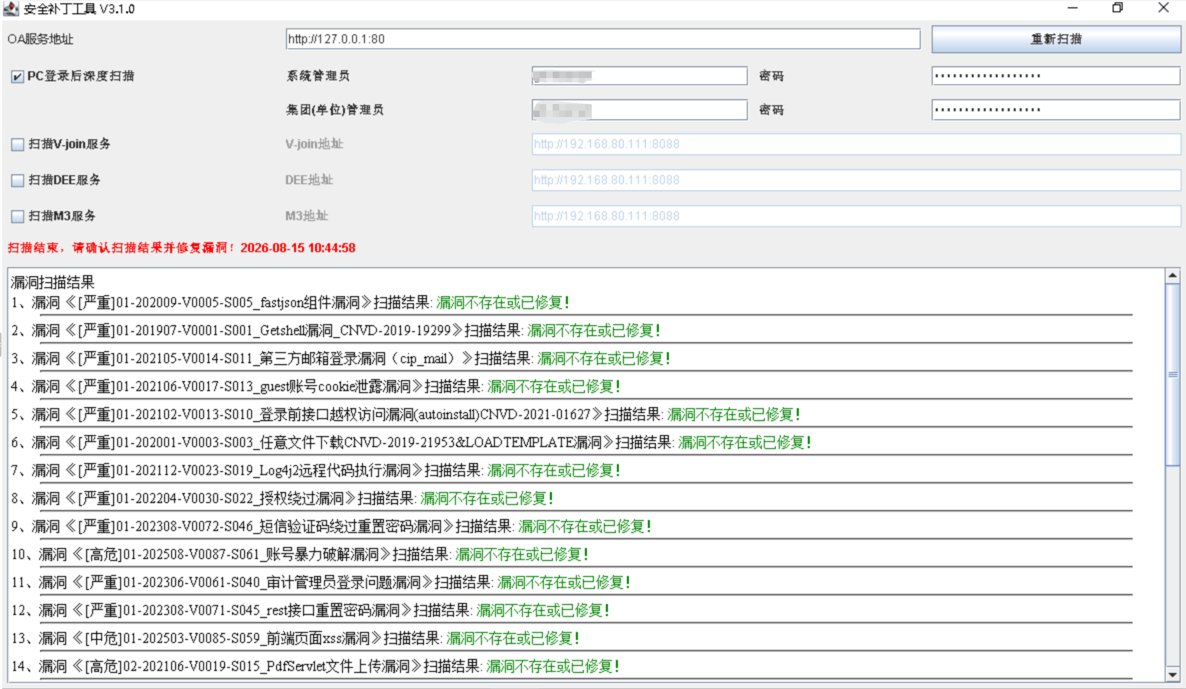Click the 系统管理员 password field
The height and width of the screenshot is (689, 1186).
1056,76
